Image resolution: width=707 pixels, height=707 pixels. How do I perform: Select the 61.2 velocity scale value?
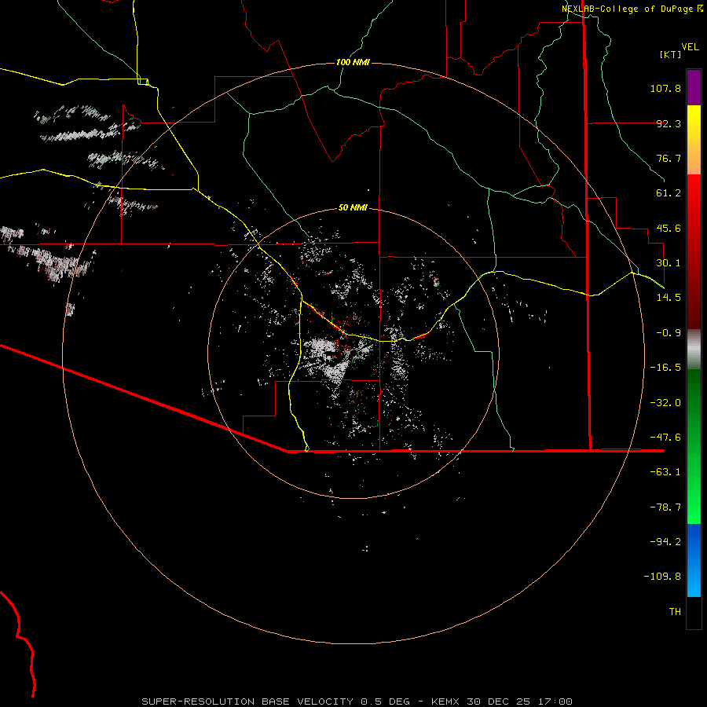tap(669, 193)
